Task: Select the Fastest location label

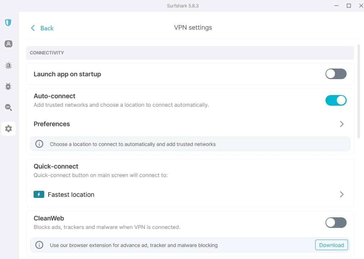Action: [71, 195]
